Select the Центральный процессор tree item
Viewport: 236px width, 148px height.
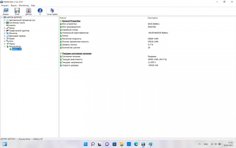click(x=22, y=20)
